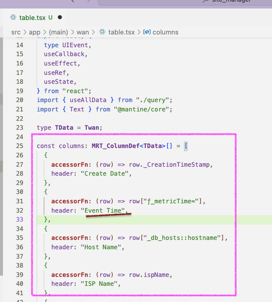Click the useAllData identifier
The width and height of the screenshot is (272, 302).
pyautogui.click(x=88, y=100)
